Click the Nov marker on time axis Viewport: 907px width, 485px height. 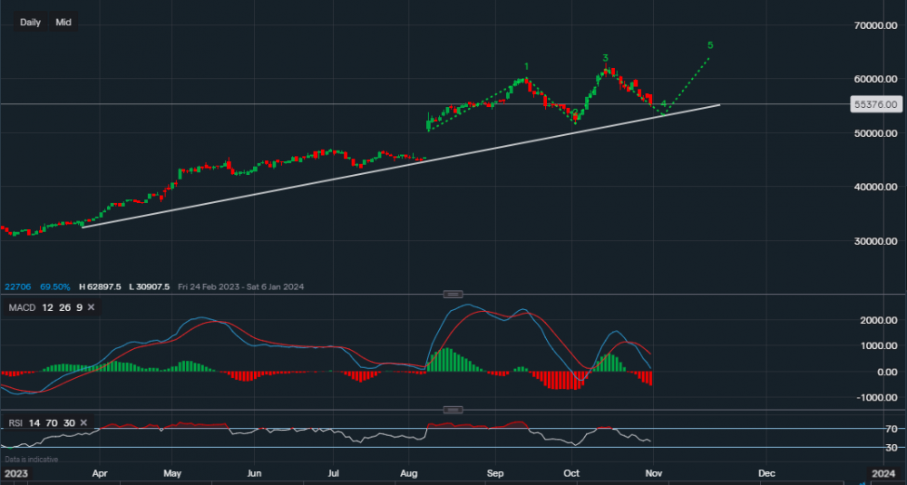click(x=653, y=473)
